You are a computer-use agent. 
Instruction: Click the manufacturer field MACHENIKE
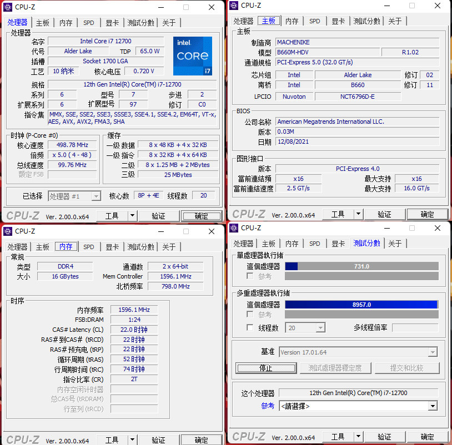point(358,42)
